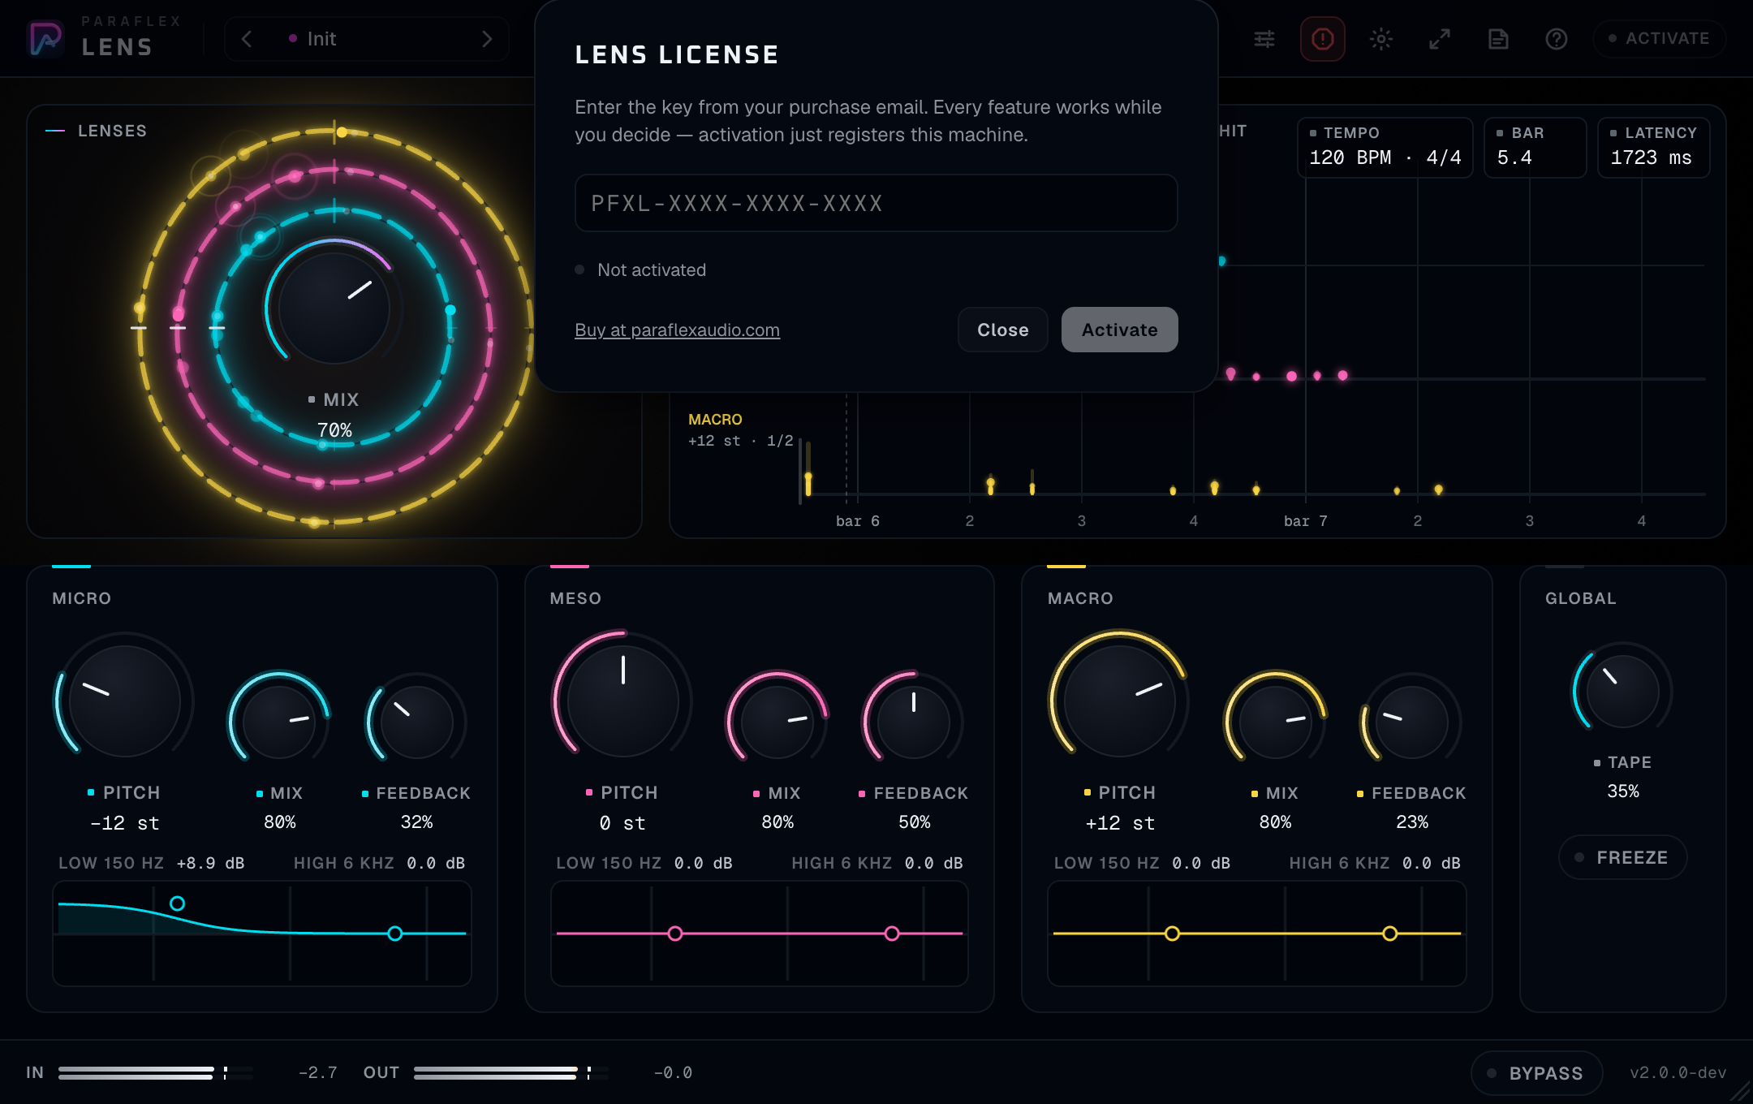Screen dimensions: 1753x1104
Task: Go to next preset with right chevron
Action: (487, 39)
